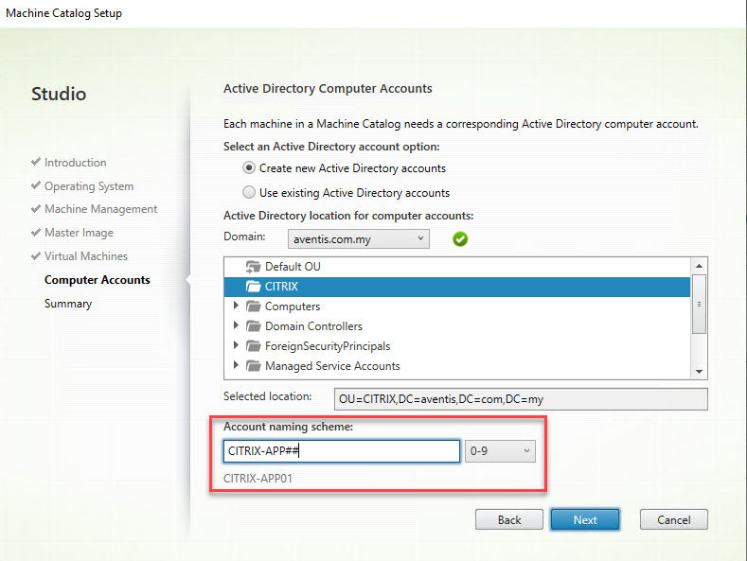Screen dimensions: 747x561
Task: Go to the Master Image step
Action: pos(79,233)
